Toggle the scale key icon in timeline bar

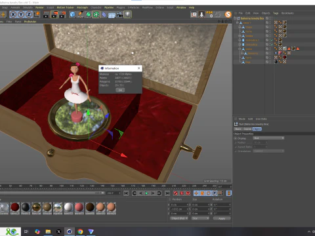pos(202,193)
